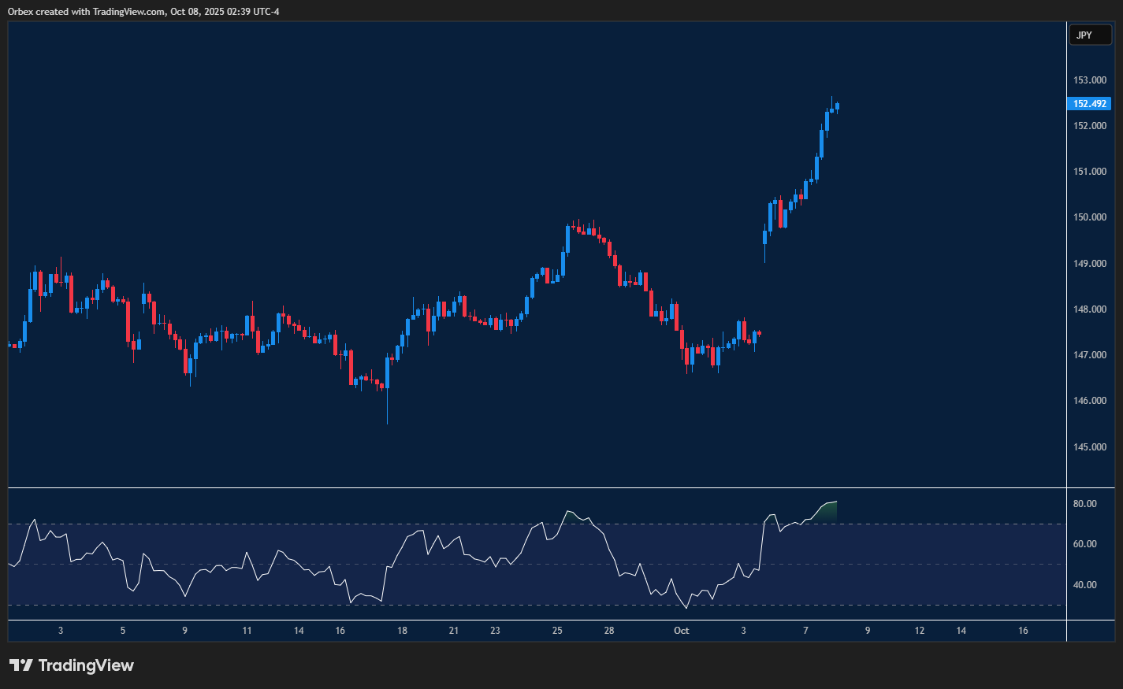Click the Orbex TradingView.com attribution text
Viewport: 1123px width, 689px height.
143,12
